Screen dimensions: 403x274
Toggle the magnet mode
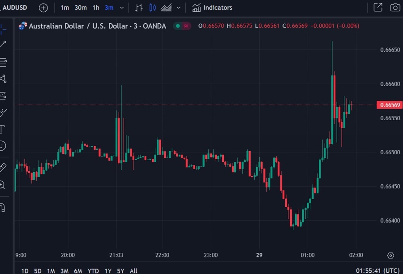[x=3, y=208]
